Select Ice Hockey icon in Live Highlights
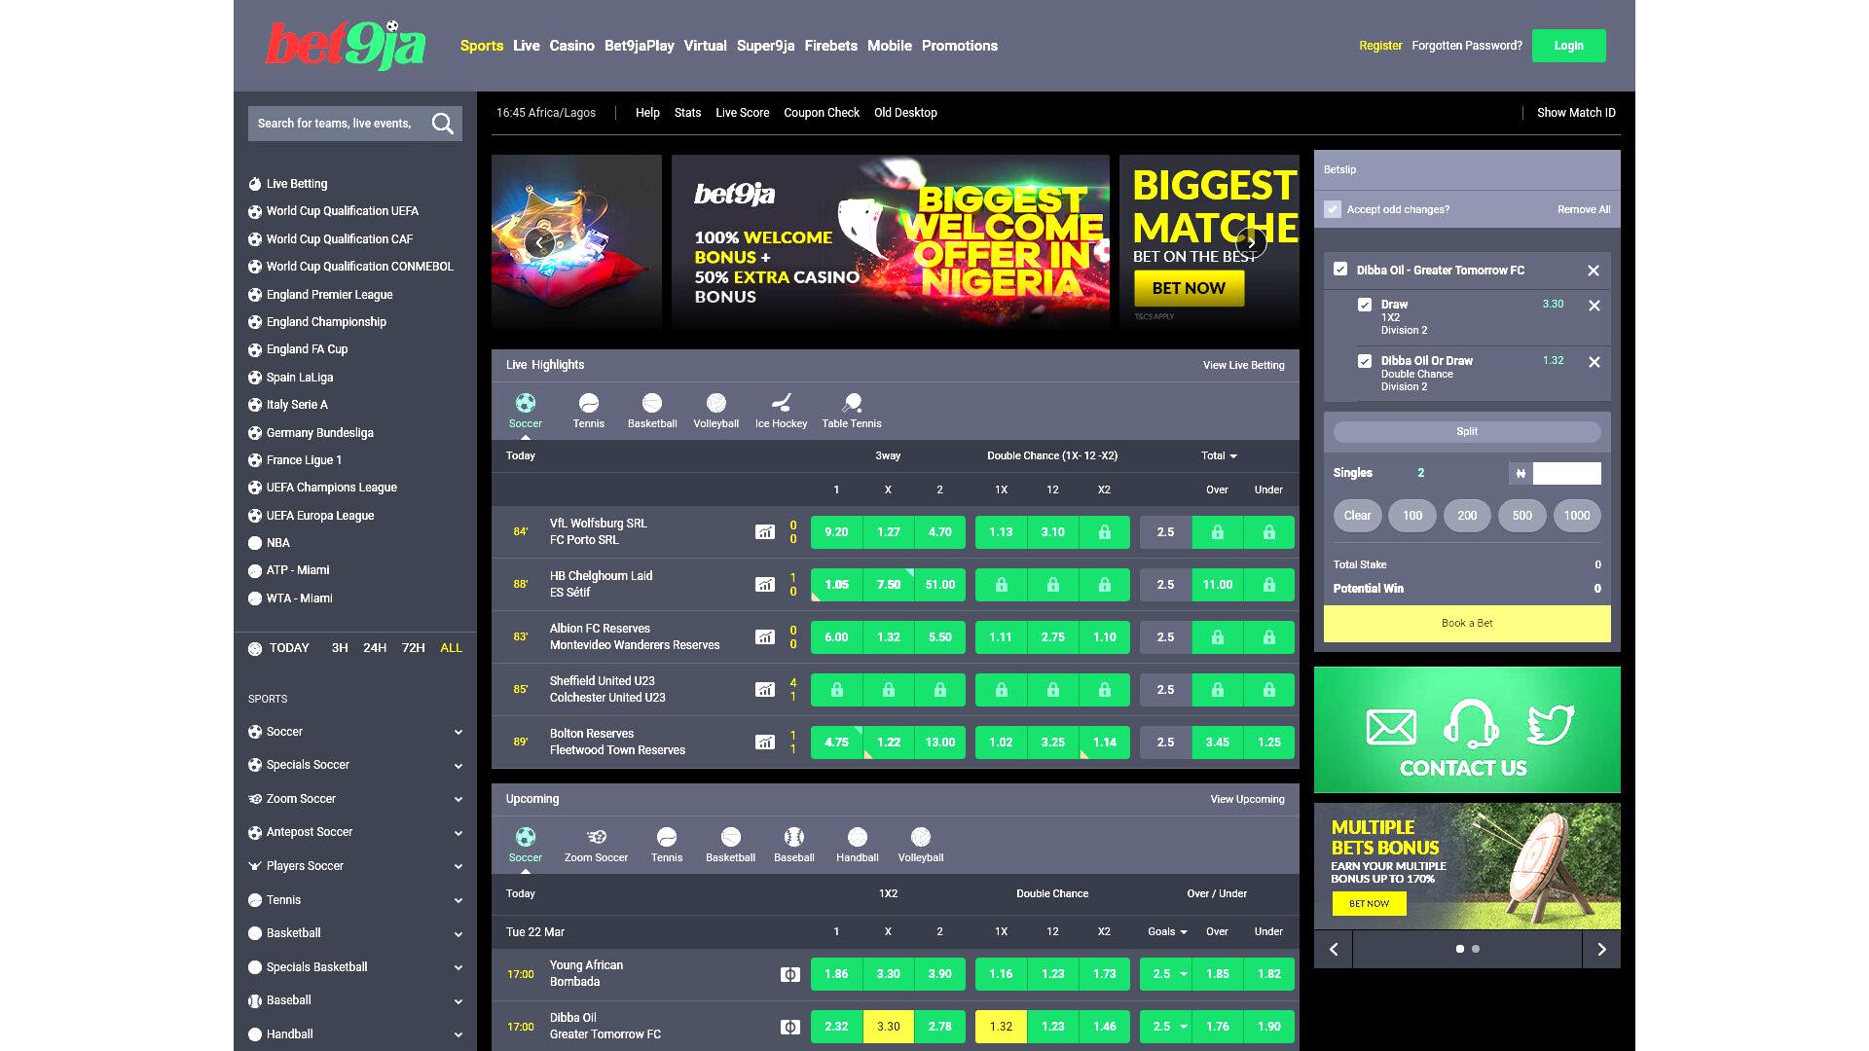 [782, 403]
